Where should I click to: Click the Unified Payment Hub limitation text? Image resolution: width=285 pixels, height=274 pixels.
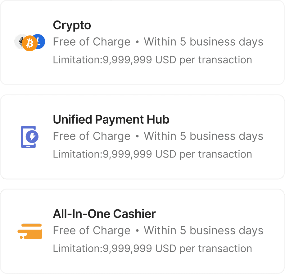click(152, 154)
